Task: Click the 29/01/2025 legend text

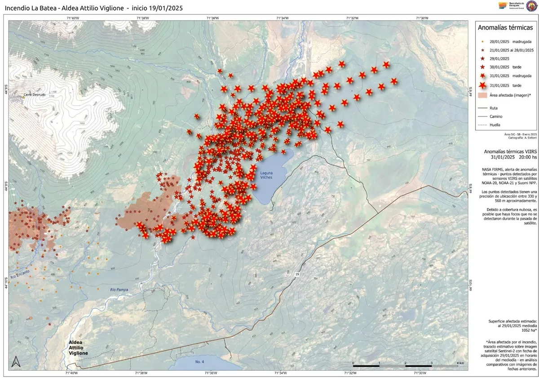Action: [500, 58]
